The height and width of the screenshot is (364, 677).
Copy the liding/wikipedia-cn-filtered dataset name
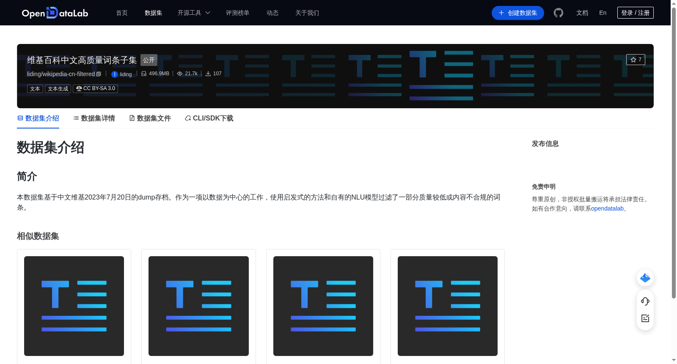pyautogui.click(x=99, y=74)
